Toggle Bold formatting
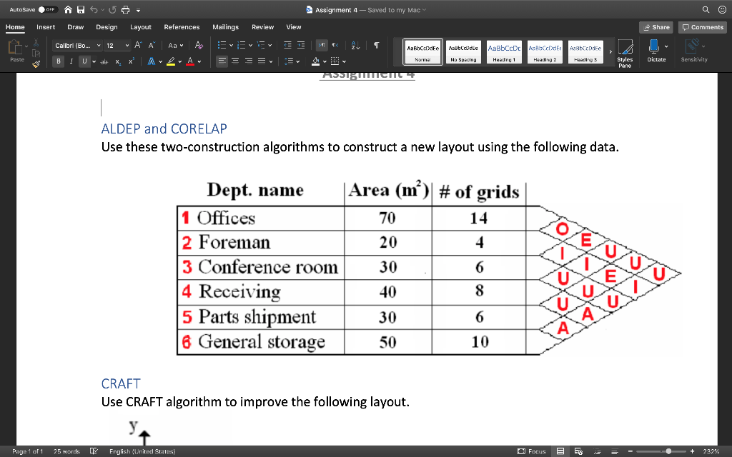732x457 pixels. tap(59, 61)
